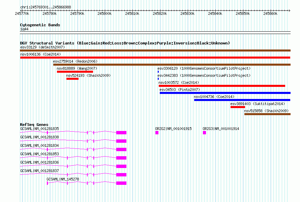300x202 pixels.
Task: Open the GCSAML|NM_145278 transcript label
Action: [63, 179]
